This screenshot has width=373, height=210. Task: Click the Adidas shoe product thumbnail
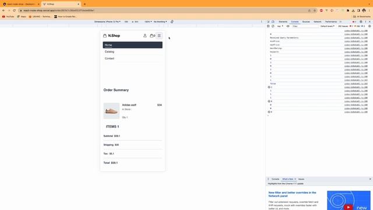(x=111, y=111)
